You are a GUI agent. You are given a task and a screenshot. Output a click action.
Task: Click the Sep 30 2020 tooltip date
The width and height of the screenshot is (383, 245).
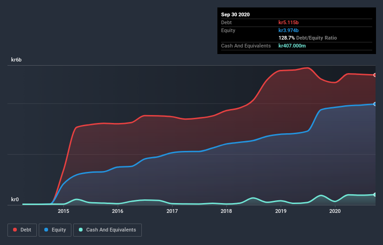(236, 14)
